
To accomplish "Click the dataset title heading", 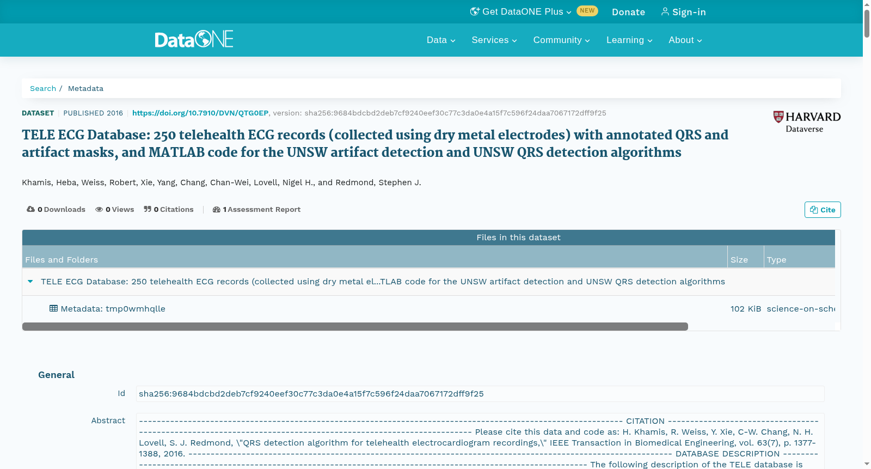I will pos(375,143).
